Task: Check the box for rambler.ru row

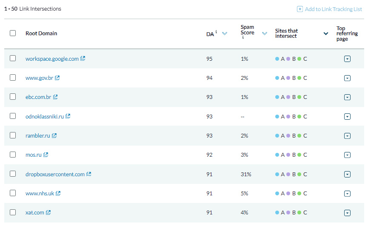Action: [x=13, y=135]
